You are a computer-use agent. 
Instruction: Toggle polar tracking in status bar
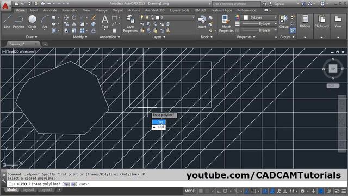(x=225, y=191)
